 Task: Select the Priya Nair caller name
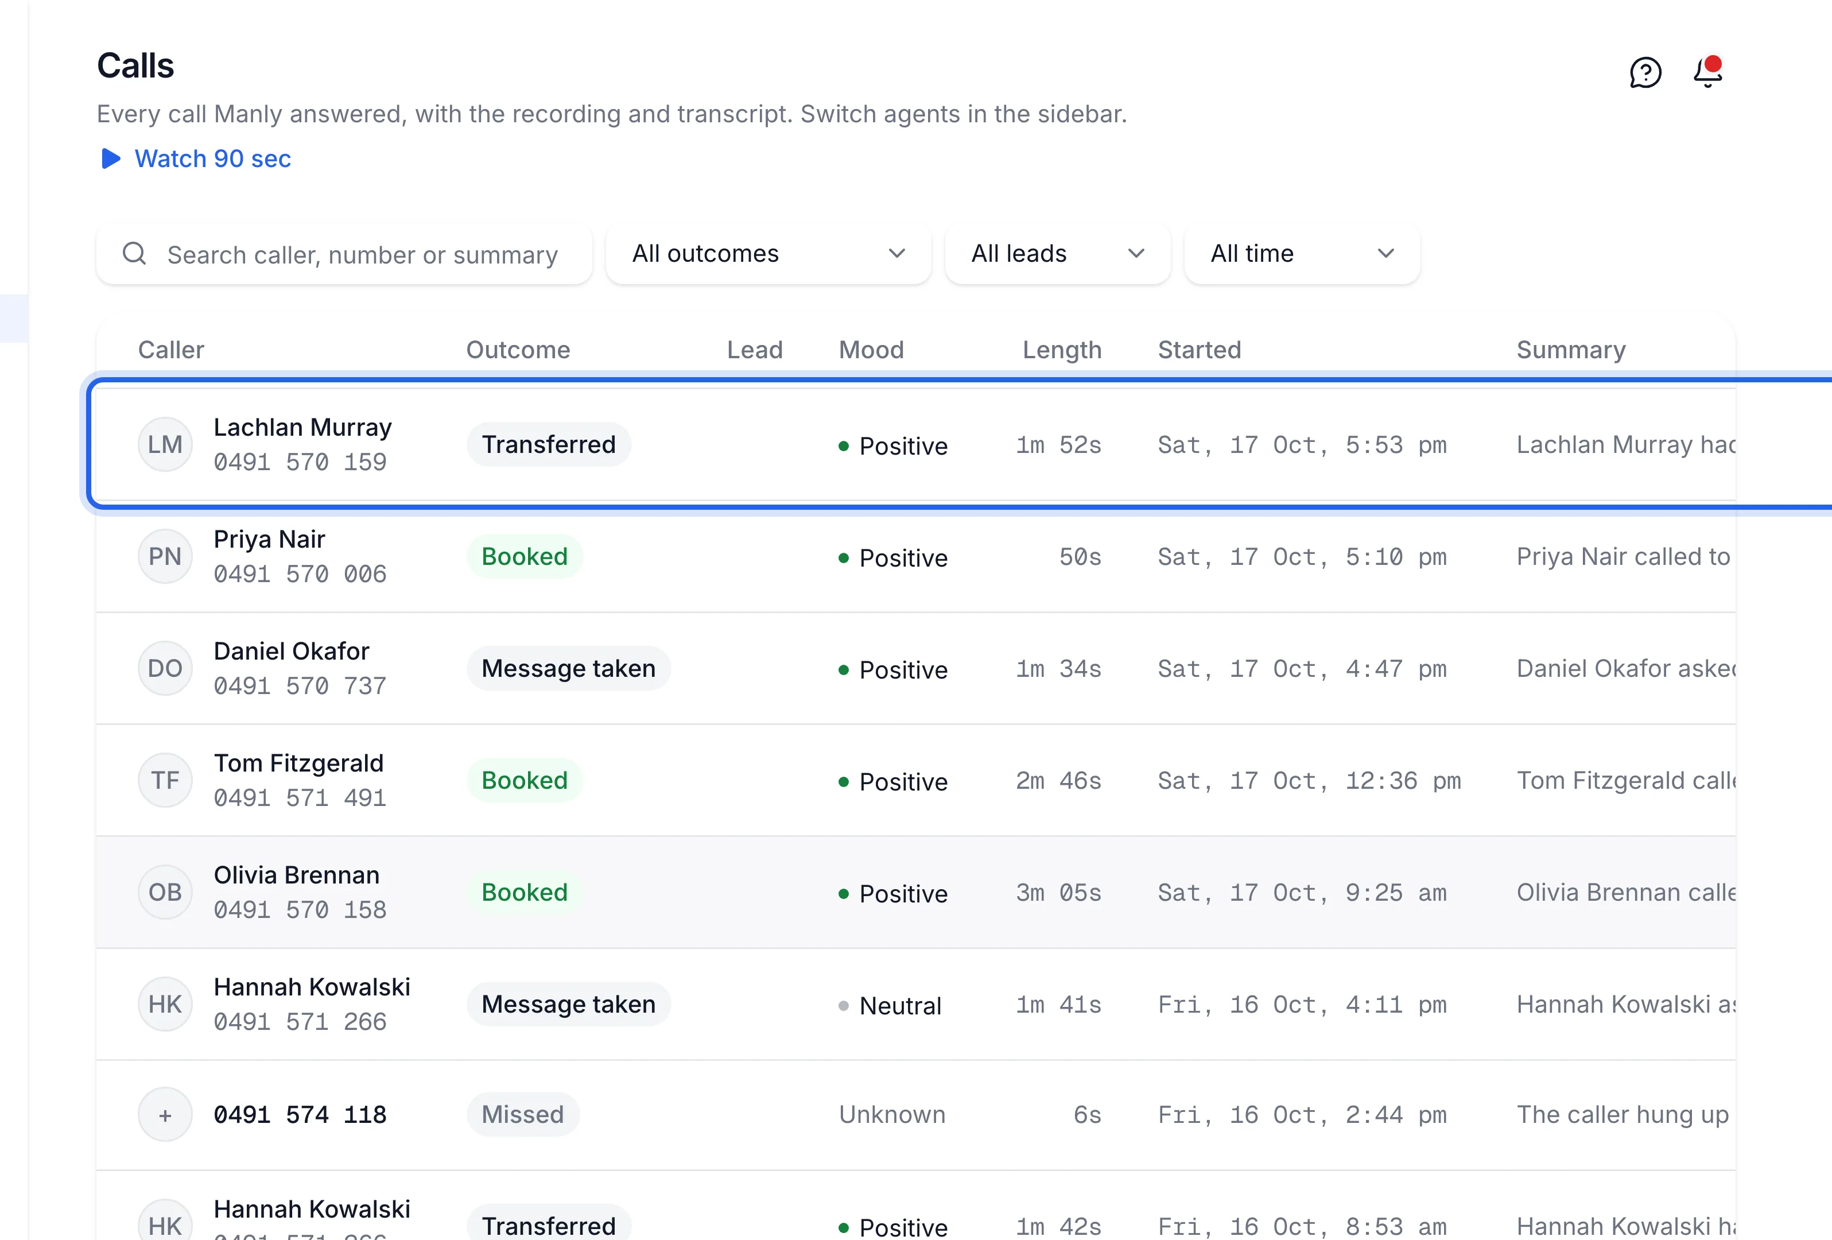point(270,539)
